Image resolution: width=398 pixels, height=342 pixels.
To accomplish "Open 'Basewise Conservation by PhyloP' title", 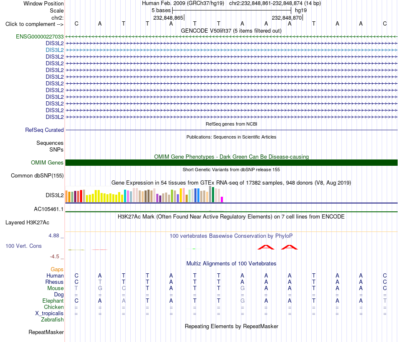I will click(231, 236).
